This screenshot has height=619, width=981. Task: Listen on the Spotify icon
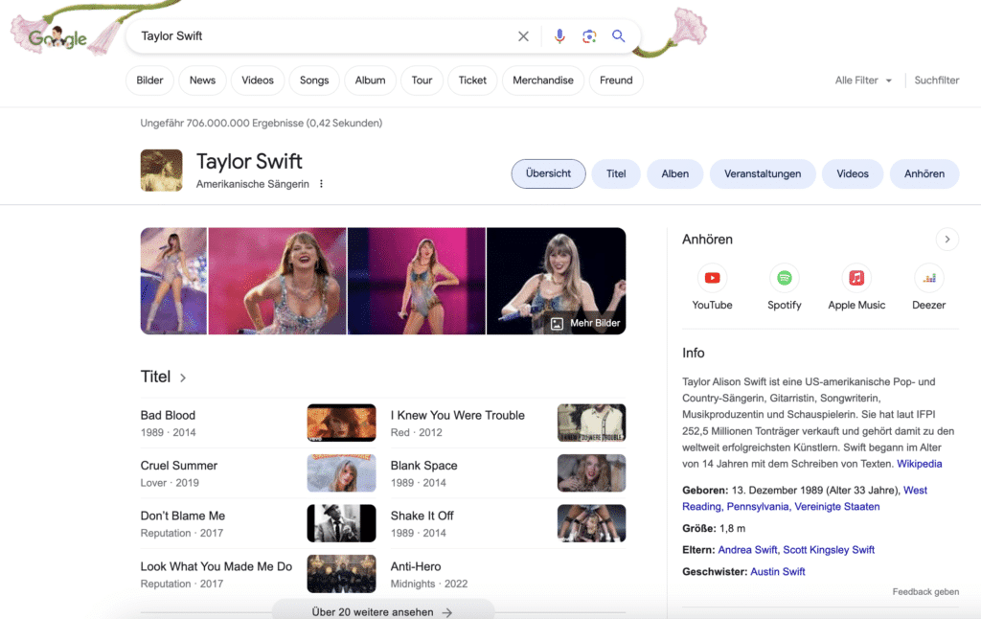click(784, 278)
